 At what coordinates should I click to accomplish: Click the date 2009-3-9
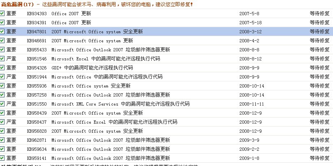point(249,140)
